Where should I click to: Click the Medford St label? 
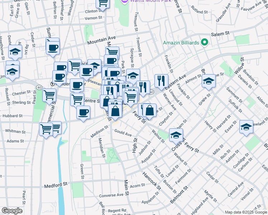(x=56, y=185)
